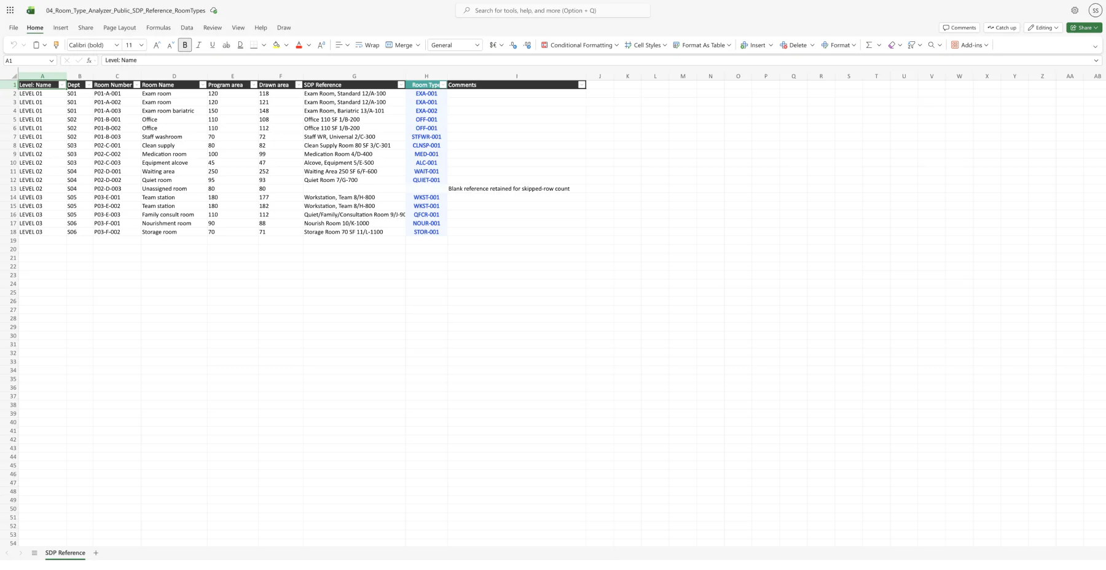
Task: Click inside the formula bar
Action: (x=246, y=60)
